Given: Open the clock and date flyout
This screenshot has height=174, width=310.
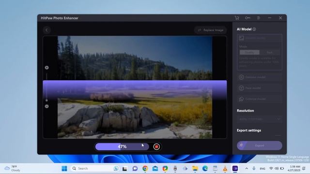Looking at the screenshot, I should pos(294,169).
